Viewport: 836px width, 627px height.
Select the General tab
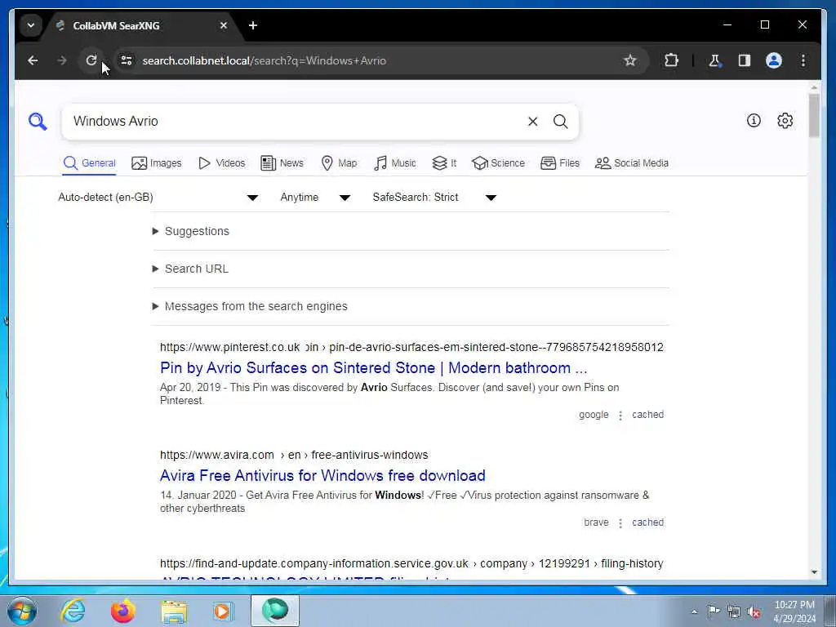tap(90, 163)
